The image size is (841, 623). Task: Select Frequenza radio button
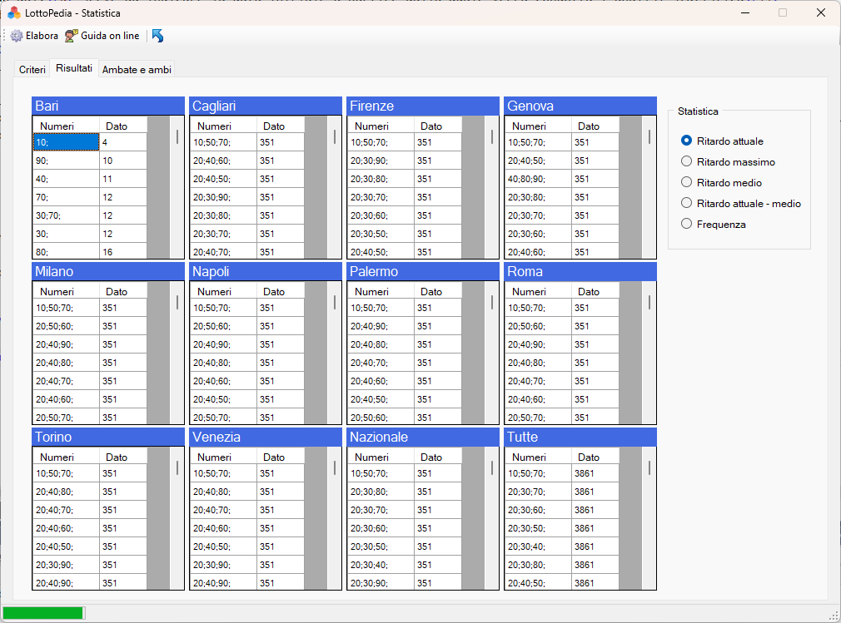coord(686,224)
